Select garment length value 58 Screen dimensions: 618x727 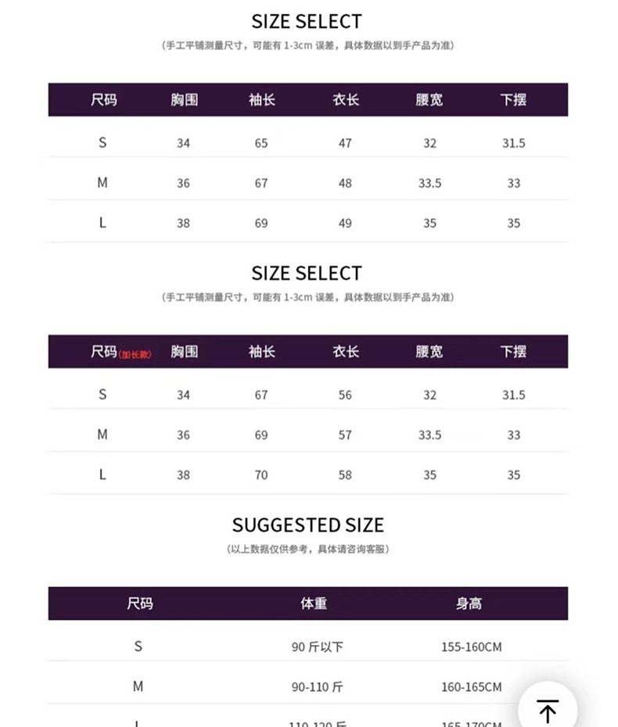[x=345, y=475]
